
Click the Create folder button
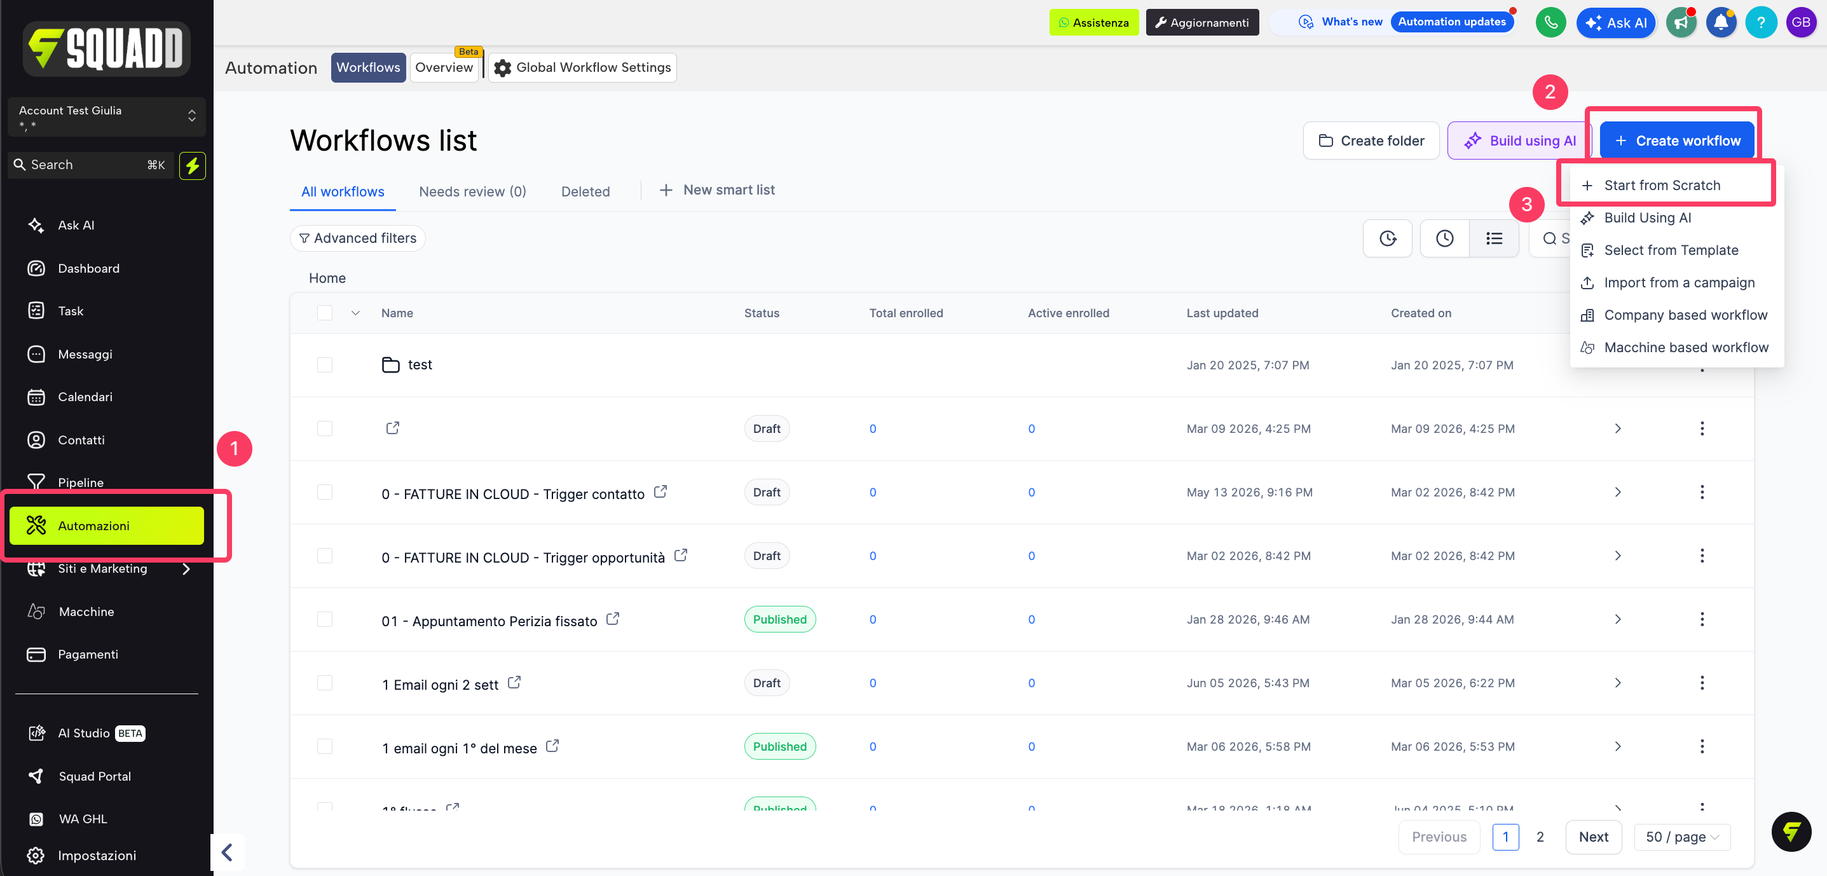(x=1371, y=140)
